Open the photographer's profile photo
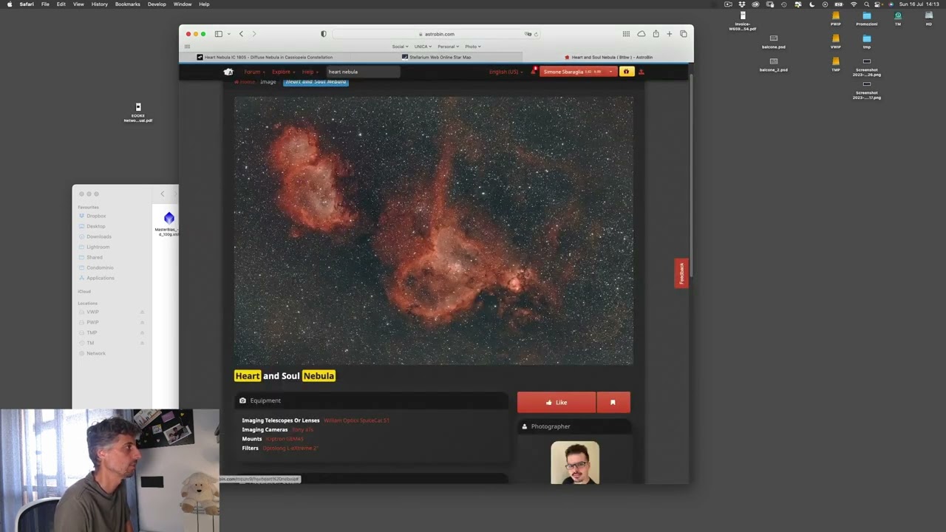 (x=575, y=463)
